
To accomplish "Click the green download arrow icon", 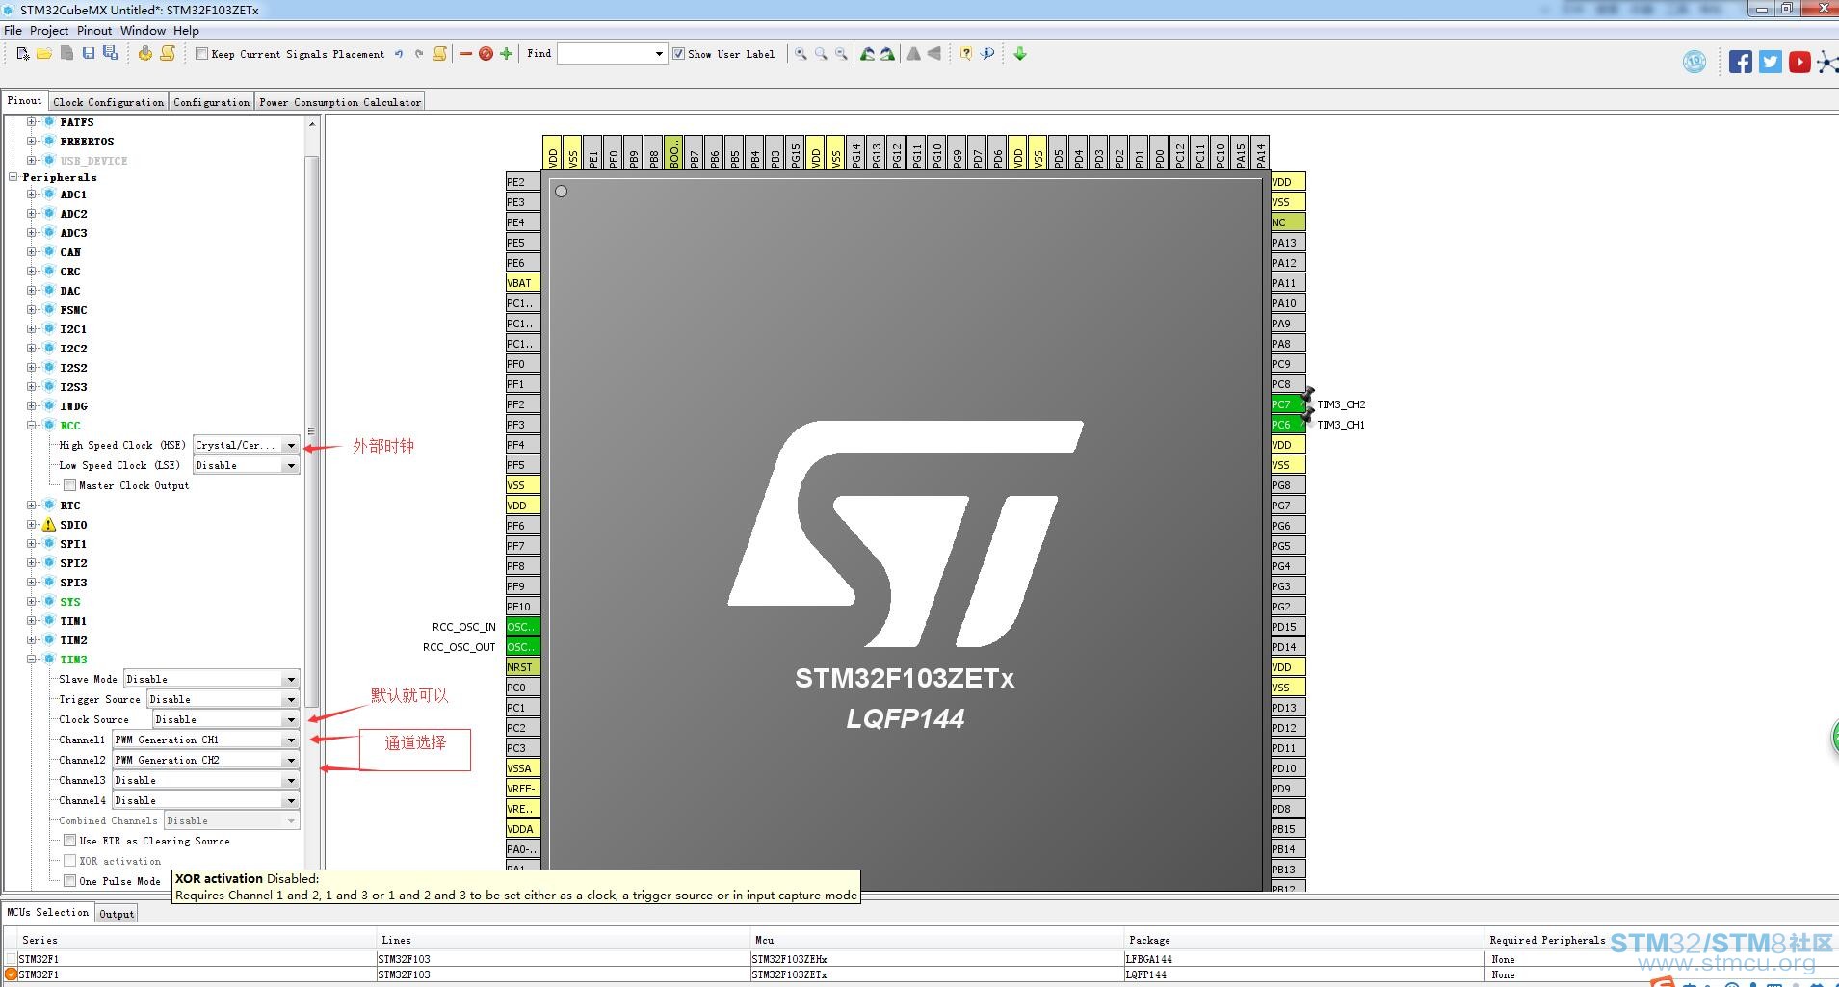I will coord(1020,54).
